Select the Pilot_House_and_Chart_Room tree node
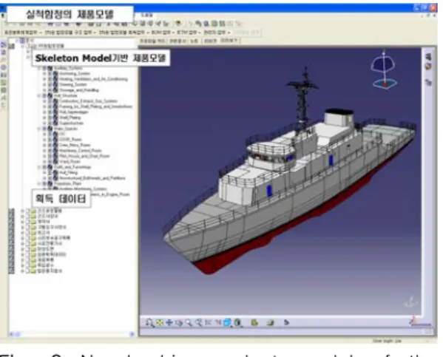This screenshot has width=443, height=357. (84, 156)
